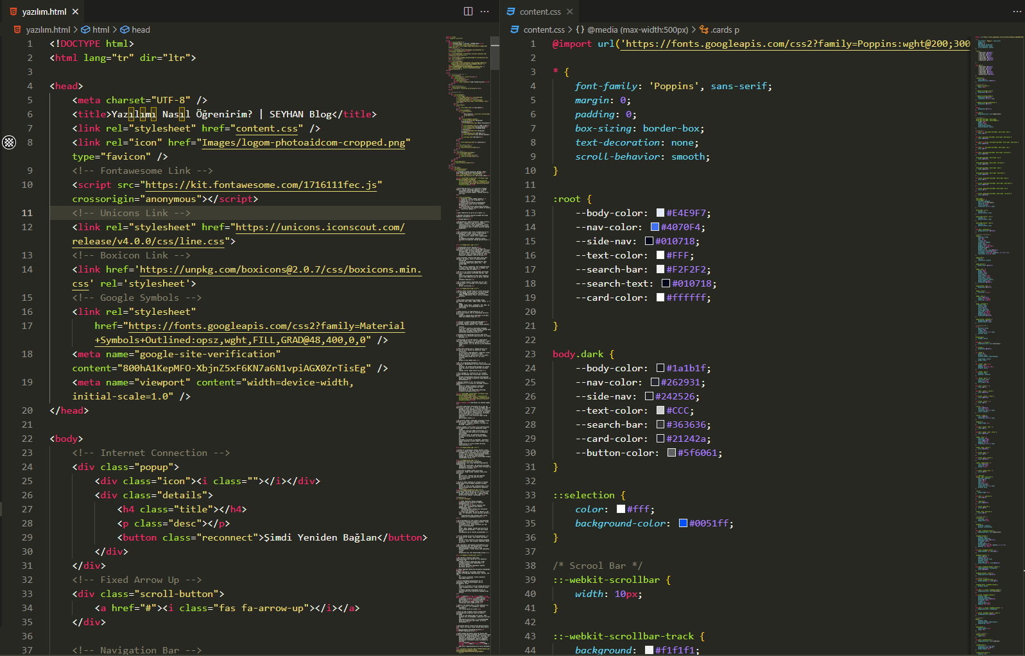Click the #E4E9F7 body-color swatch

tap(660, 213)
